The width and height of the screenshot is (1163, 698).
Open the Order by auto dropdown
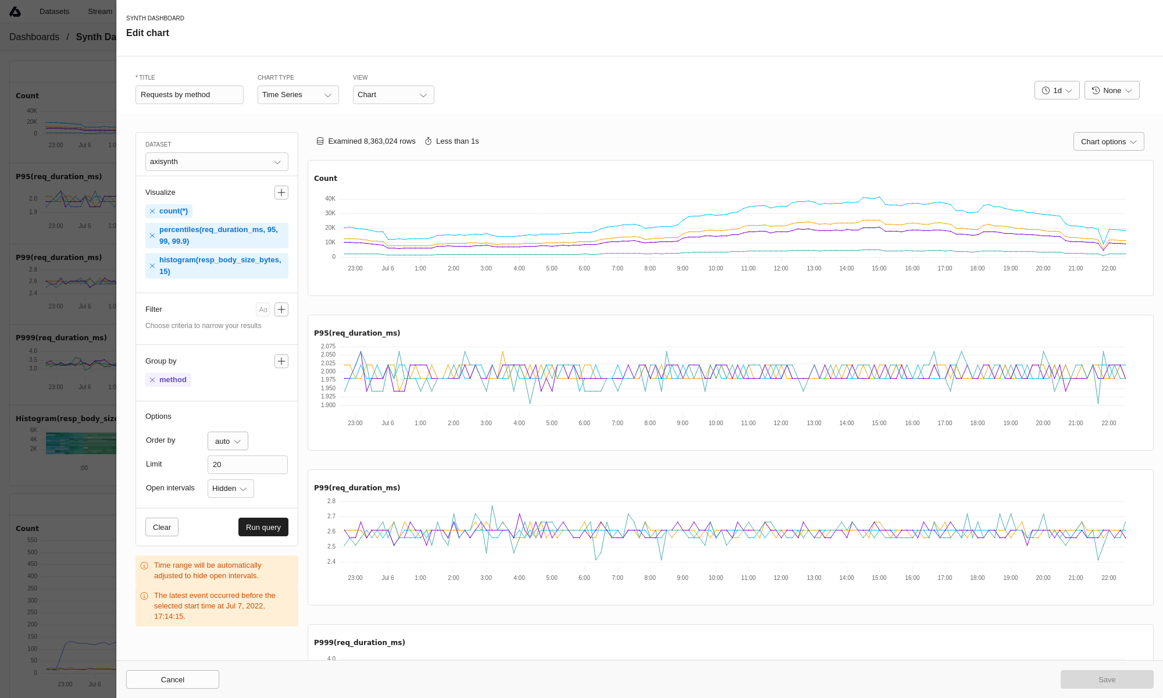pos(227,441)
